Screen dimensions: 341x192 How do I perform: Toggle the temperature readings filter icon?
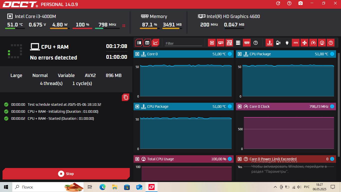(x=269, y=43)
